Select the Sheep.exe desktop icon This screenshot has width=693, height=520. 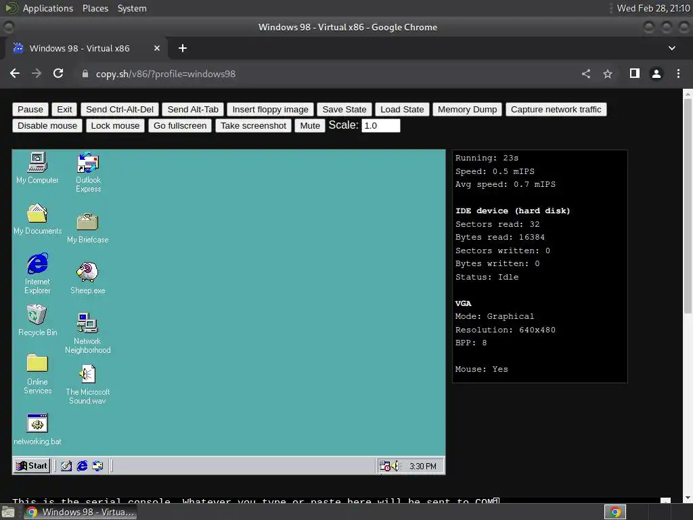87,278
